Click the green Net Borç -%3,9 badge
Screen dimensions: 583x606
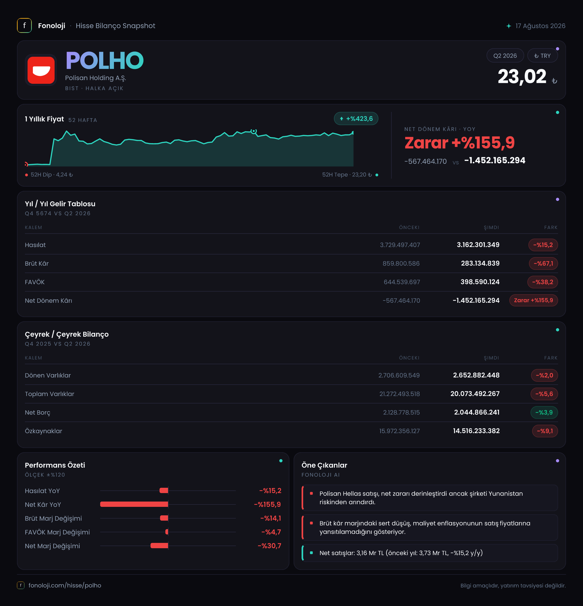click(x=544, y=412)
